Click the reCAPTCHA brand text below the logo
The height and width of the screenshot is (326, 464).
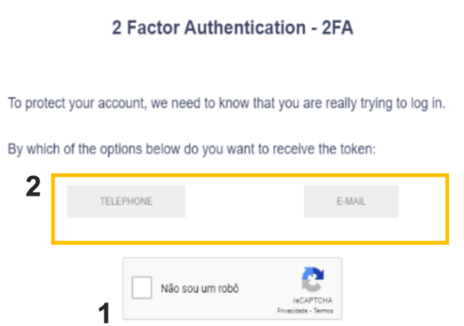(x=313, y=300)
